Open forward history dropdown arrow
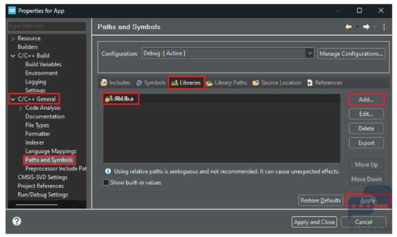Viewport: 397px width, 237px height. coord(375,27)
